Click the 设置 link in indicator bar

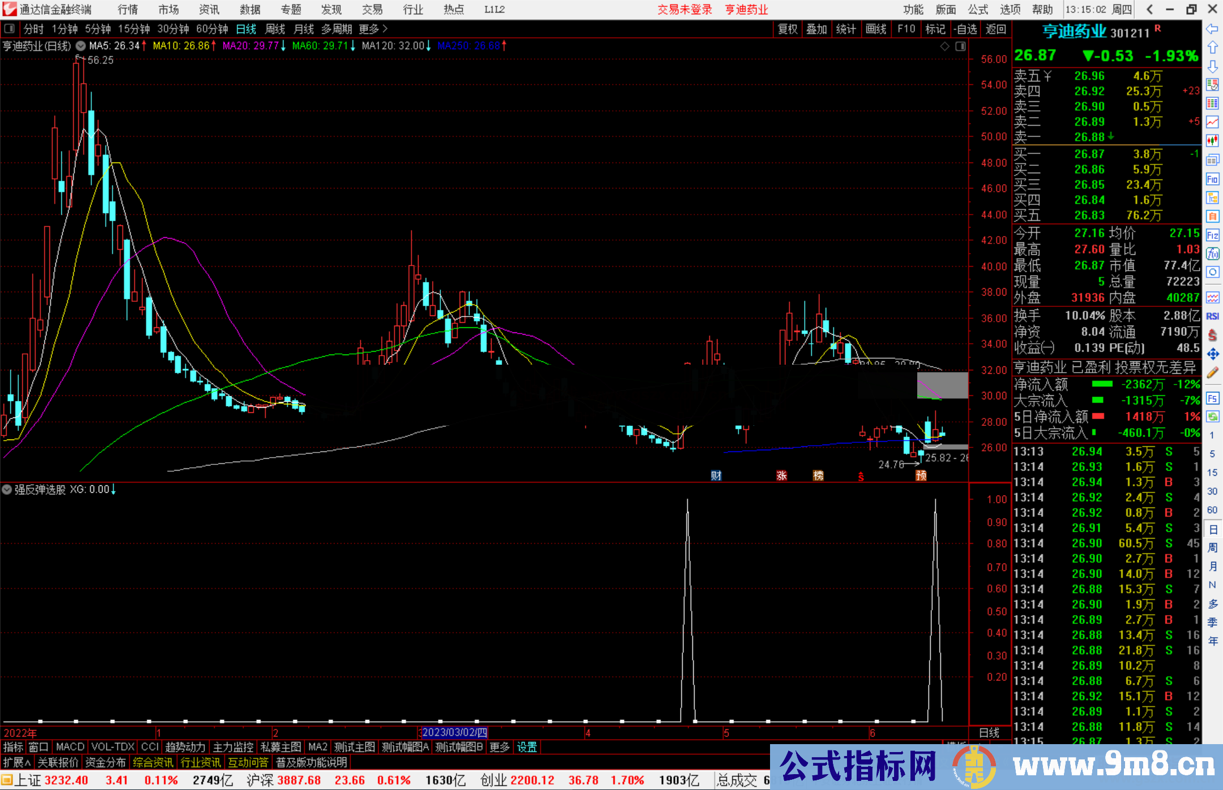point(527,747)
